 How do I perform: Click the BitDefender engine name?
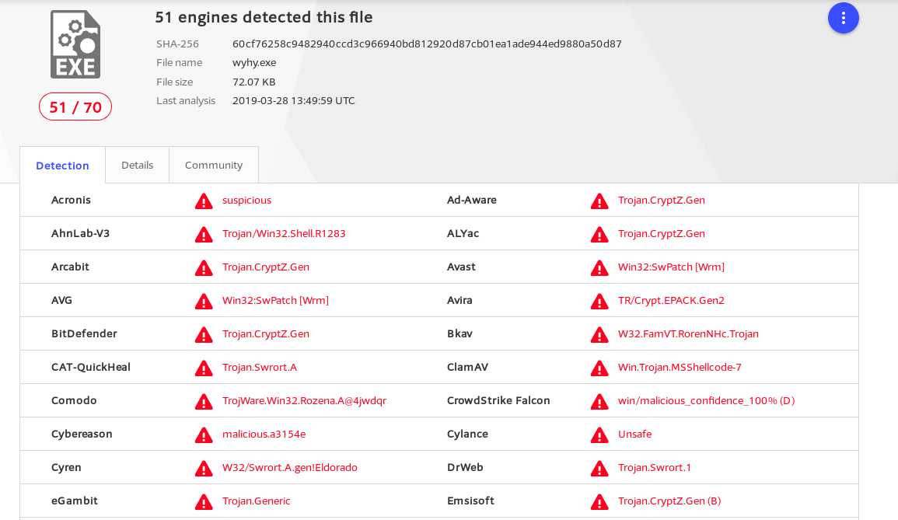(84, 333)
